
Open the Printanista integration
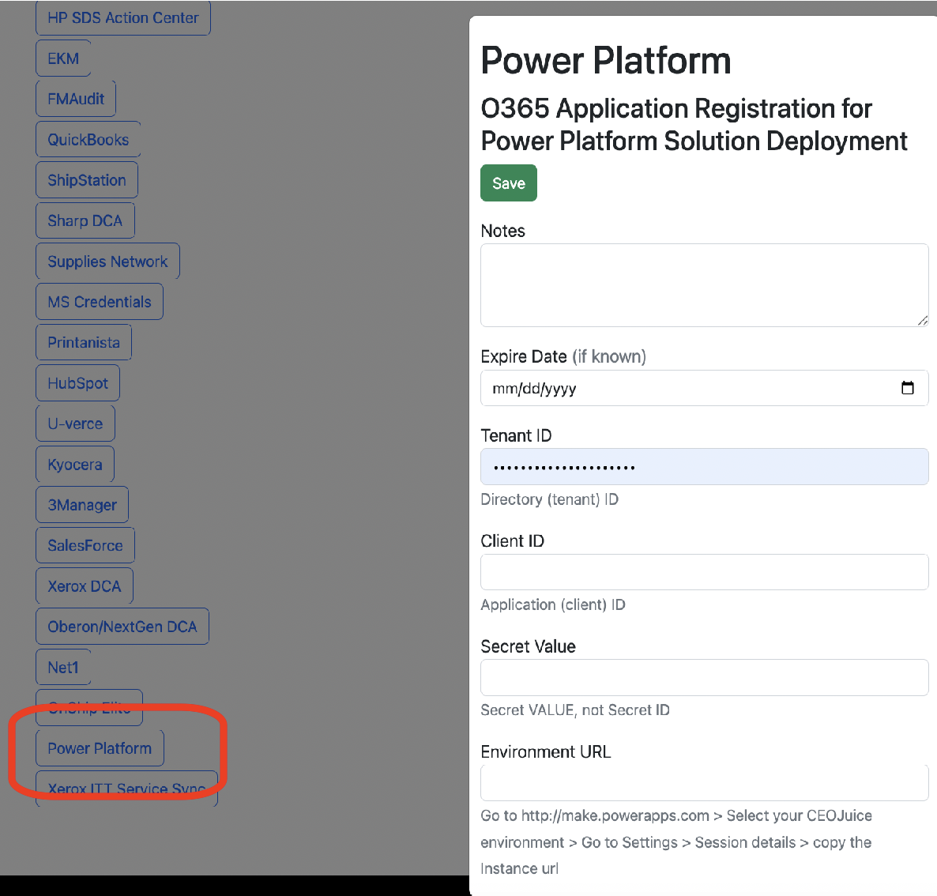(x=84, y=342)
